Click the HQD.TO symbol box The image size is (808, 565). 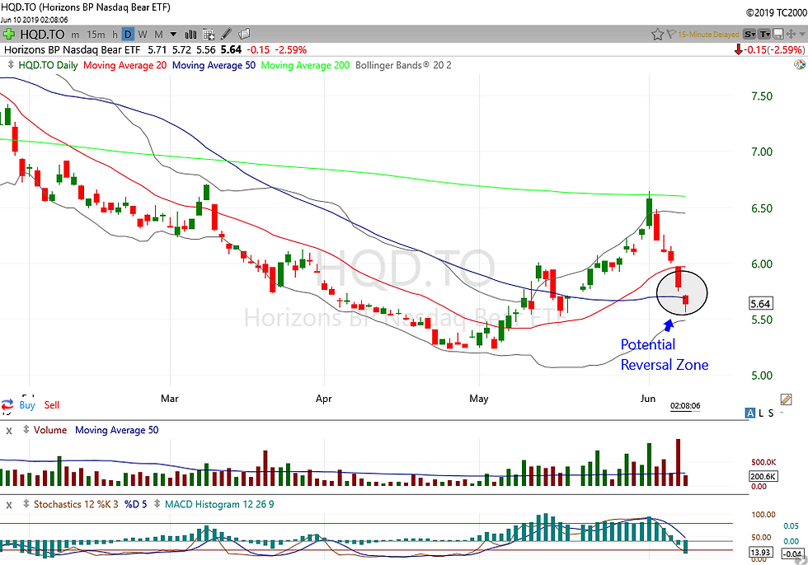coord(42,35)
